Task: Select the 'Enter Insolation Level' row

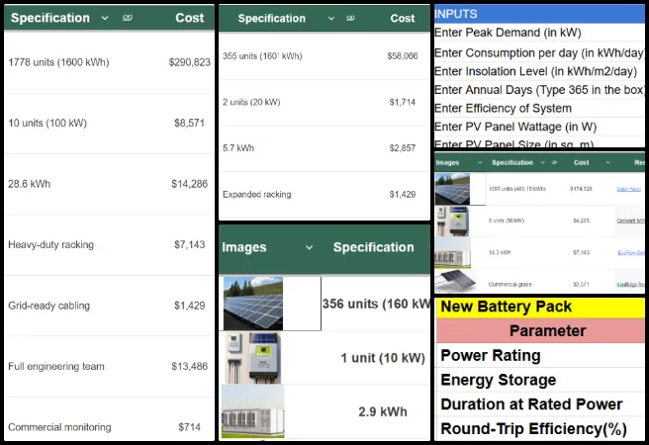Action: point(539,71)
